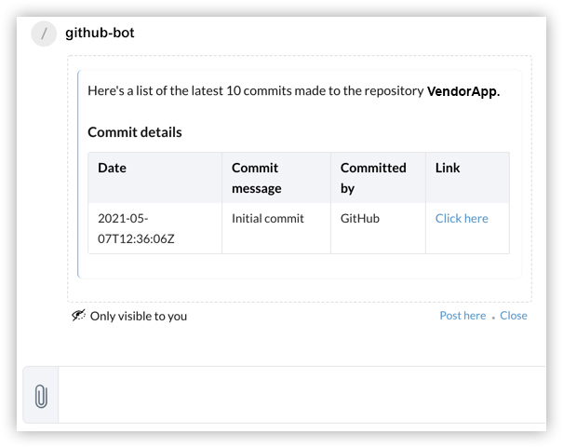The height and width of the screenshot is (448, 563).
Task: Click the Date column header
Action: tap(113, 169)
